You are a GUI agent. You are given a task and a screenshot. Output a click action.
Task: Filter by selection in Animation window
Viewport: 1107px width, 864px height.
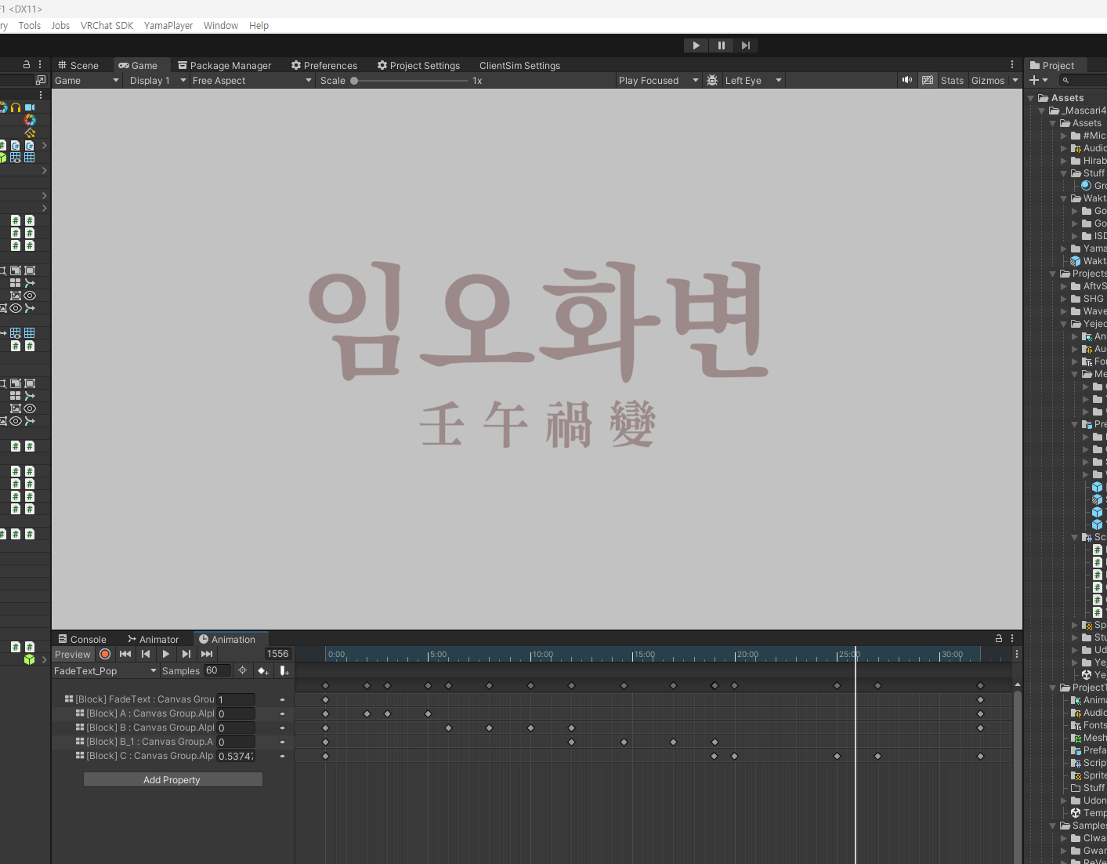click(x=242, y=671)
